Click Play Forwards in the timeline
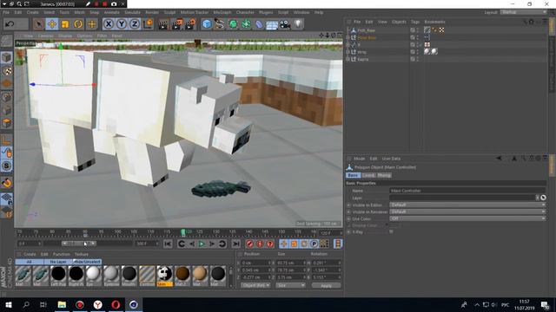This screenshot has width=556, height=312. click(202, 244)
